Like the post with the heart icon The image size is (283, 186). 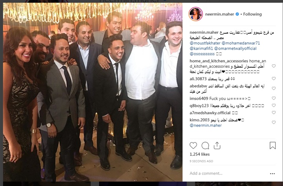coord(193,146)
